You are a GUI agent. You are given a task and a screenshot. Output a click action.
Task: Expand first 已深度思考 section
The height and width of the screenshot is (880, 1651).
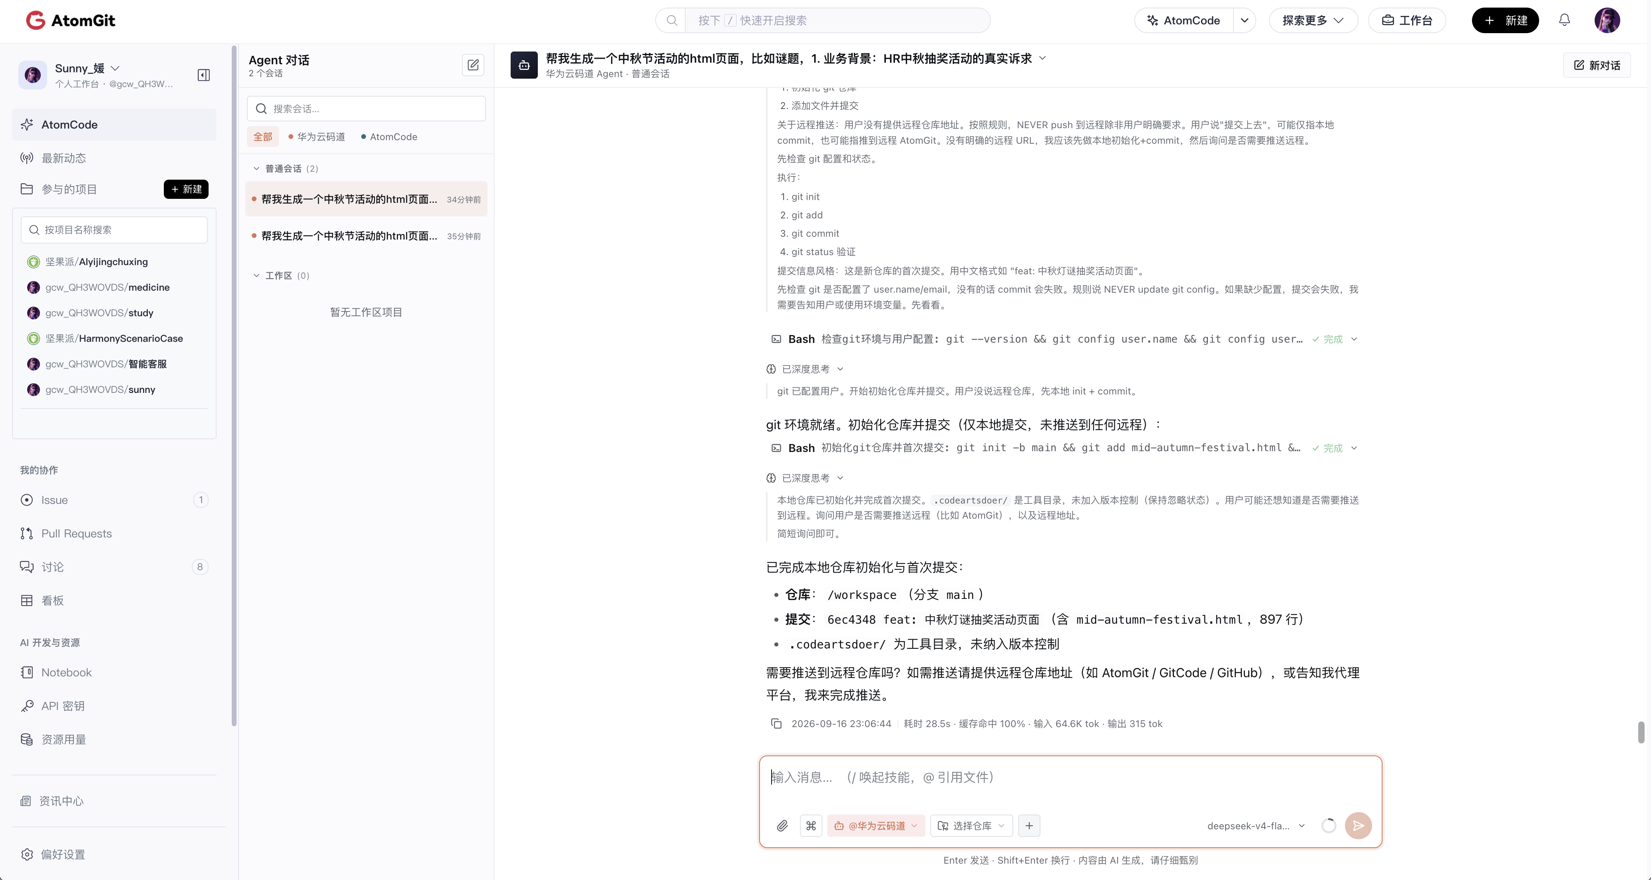click(x=805, y=369)
